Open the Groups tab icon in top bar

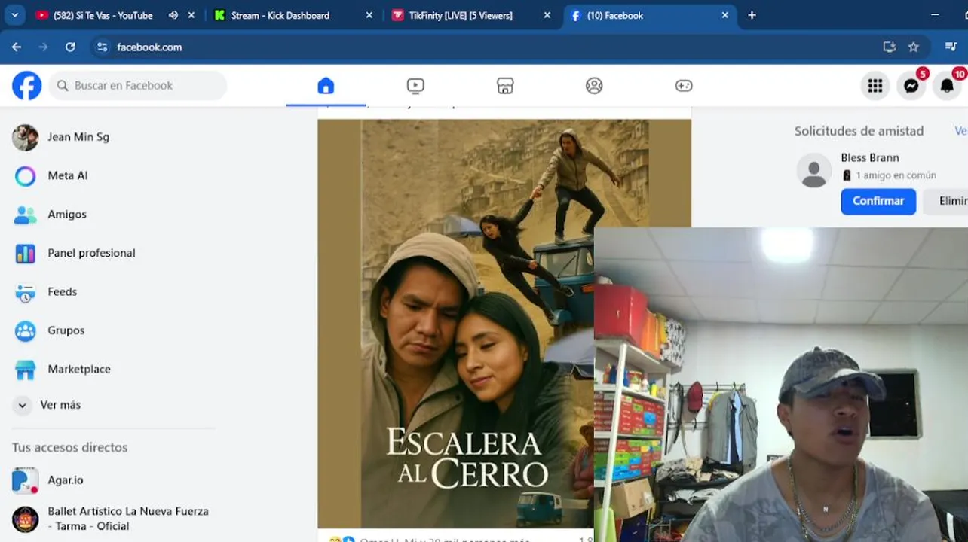coord(594,86)
